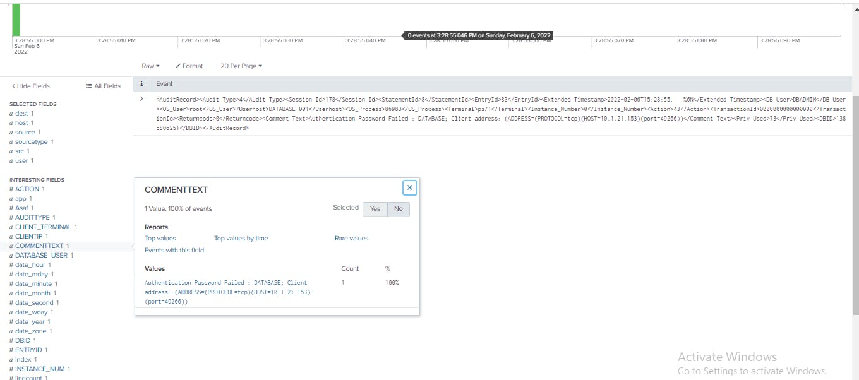The height and width of the screenshot is (380, 859).
Task: Open Events with this field
Action: click(x=174, y=251)
